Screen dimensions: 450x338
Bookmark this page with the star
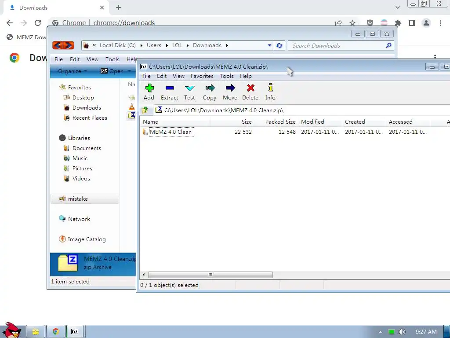pyautogui.click(x=352, y=23)
